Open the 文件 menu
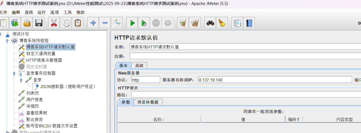The width and height of the screenshot is (361, 133). pyautogui.click(x=3, y=12)
